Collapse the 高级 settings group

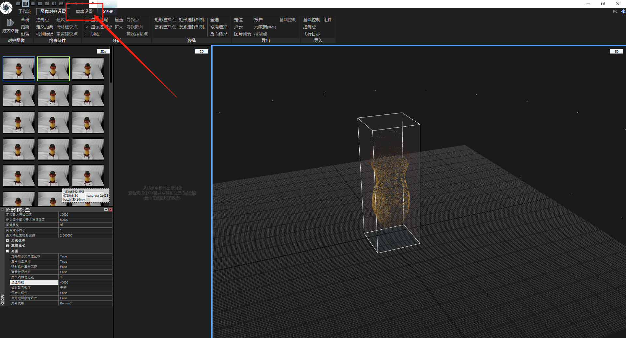[x=7, y=251]
